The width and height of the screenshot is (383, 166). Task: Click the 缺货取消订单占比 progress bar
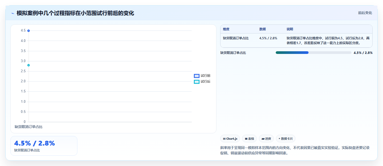(x=313, y=53)
